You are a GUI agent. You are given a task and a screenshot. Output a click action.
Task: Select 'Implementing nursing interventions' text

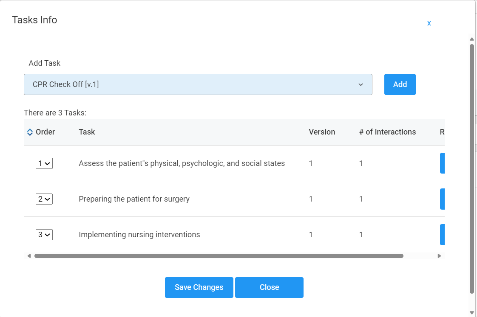click(139, 234)
